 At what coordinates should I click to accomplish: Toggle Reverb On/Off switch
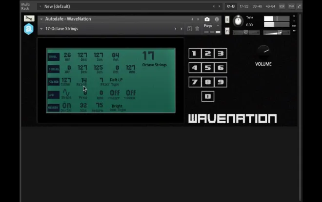pos(66,106)
